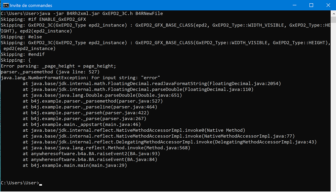Click the main.main(main.java:29) stack line
This screenshot has height=192, width=336.
coord(75,165)
